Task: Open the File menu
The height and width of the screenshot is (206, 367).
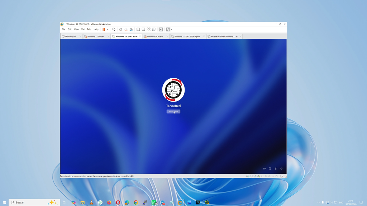Action: click(63, 29)
